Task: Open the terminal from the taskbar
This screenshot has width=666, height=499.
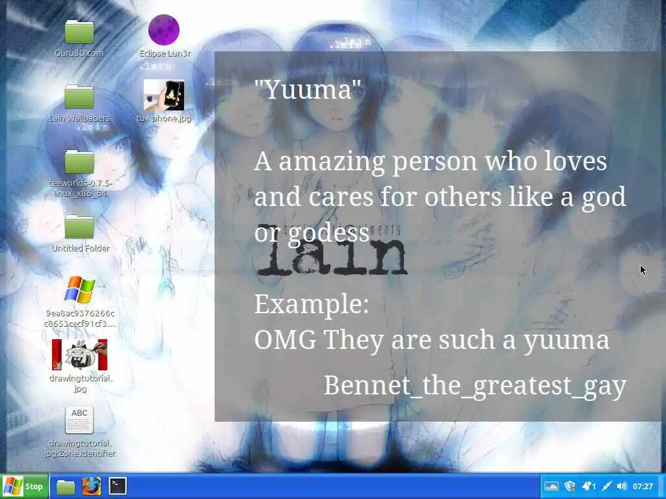Action: pyautogui.click(x=118, y=486)
